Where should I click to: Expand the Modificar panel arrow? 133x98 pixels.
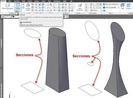[x=69, y=13]
